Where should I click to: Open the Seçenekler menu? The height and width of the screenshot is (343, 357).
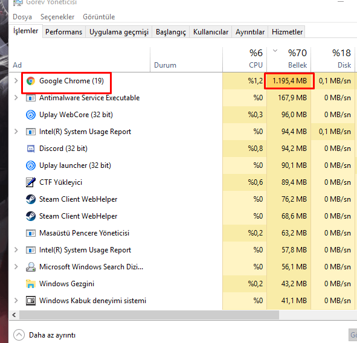[57, 17]
